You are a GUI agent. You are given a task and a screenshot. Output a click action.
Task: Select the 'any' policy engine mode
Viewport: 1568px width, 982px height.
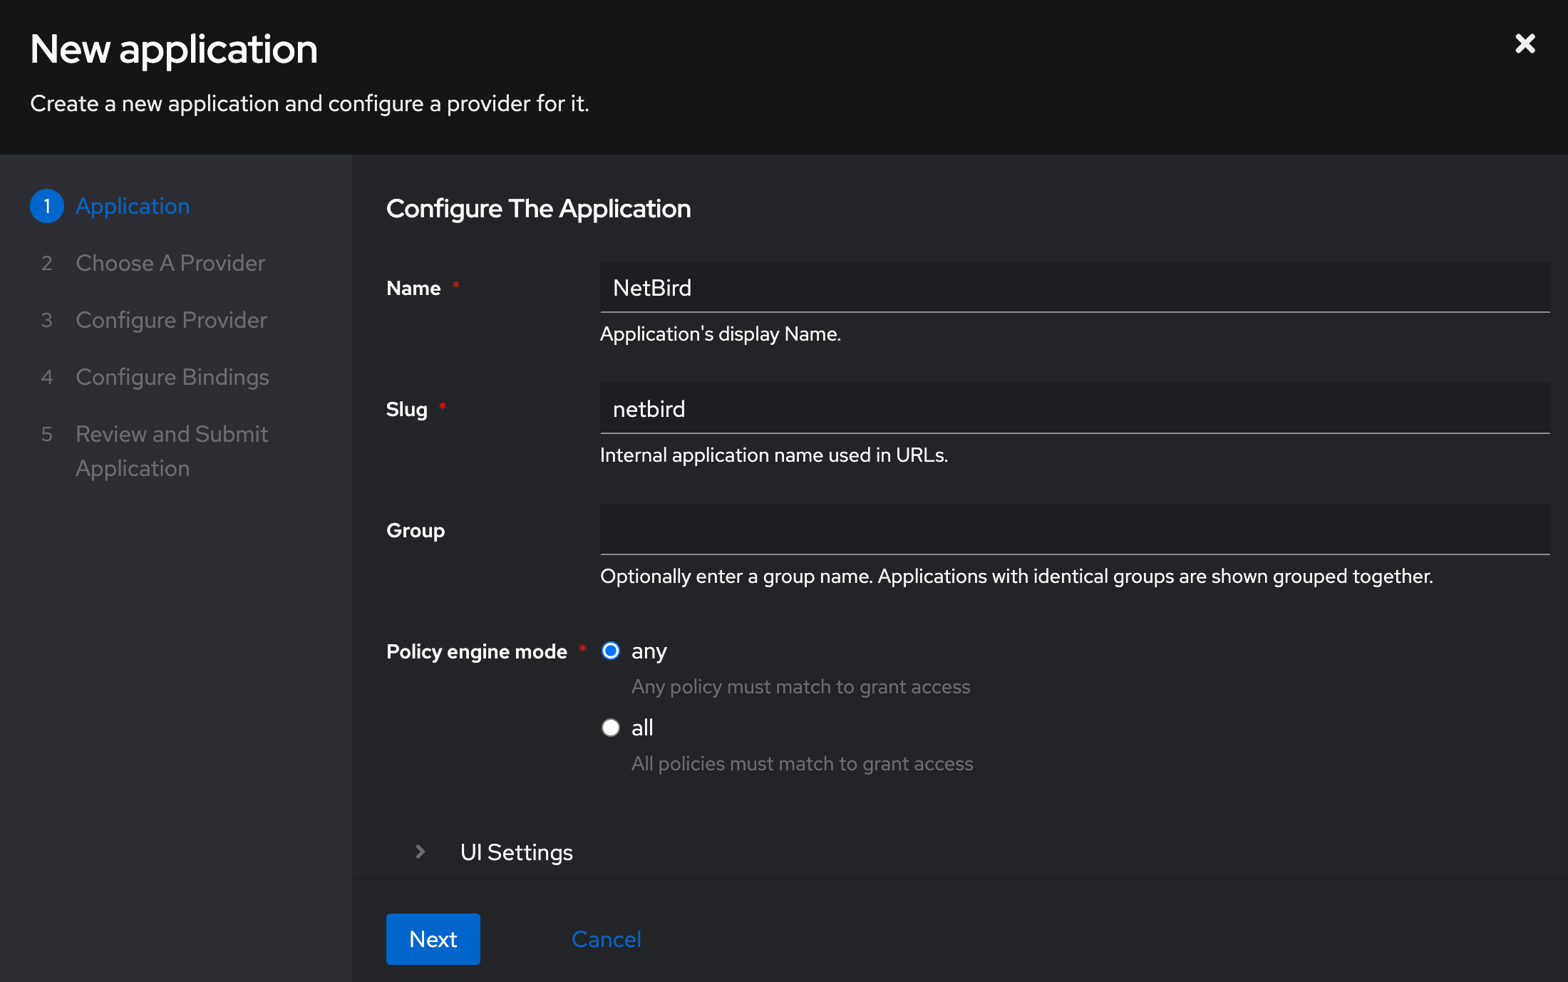pyautogui.click(x=611, y=650)
